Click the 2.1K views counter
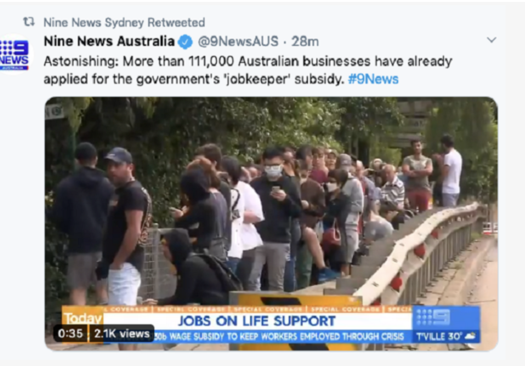Image resolution: width=525 pixels, height=366 pixels. click(x=122, y=333)
